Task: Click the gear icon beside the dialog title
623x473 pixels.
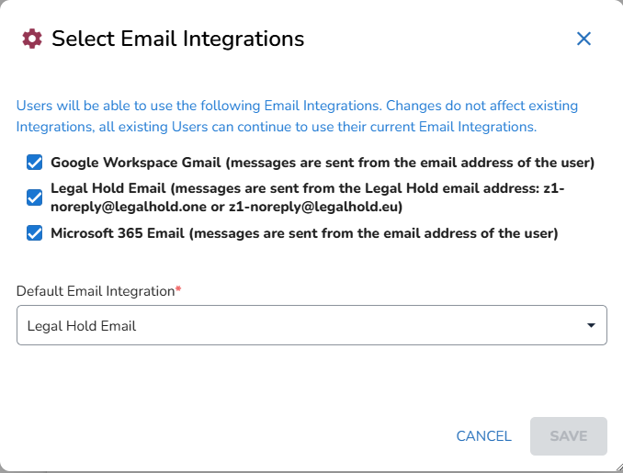Action: click(x=32, y=39)
